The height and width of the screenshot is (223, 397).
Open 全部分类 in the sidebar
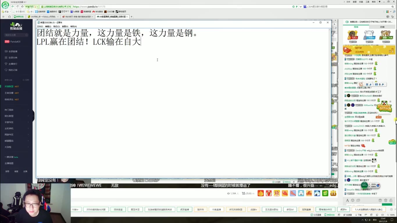click(x=11, y=57)
